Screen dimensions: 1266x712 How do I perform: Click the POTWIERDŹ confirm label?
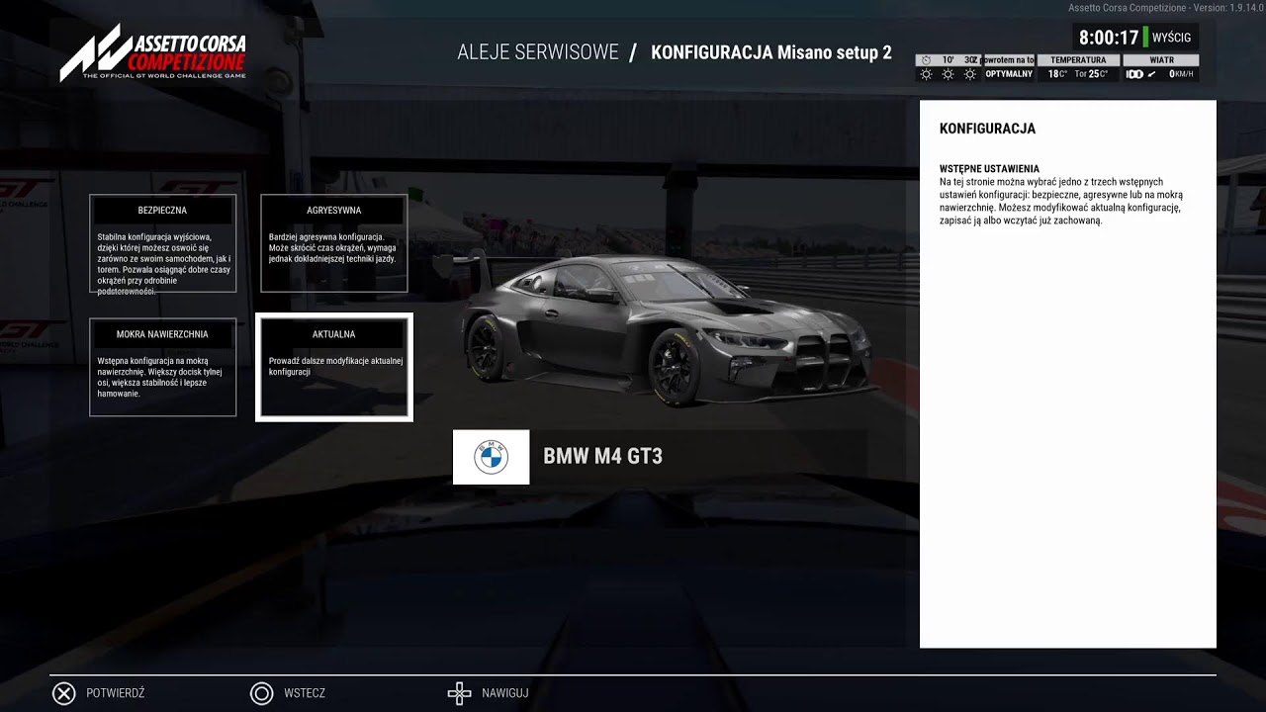[x=115, y=693]
